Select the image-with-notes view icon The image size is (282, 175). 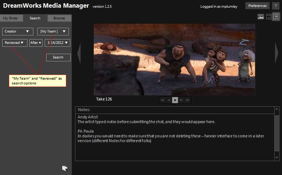coord(276,17)
